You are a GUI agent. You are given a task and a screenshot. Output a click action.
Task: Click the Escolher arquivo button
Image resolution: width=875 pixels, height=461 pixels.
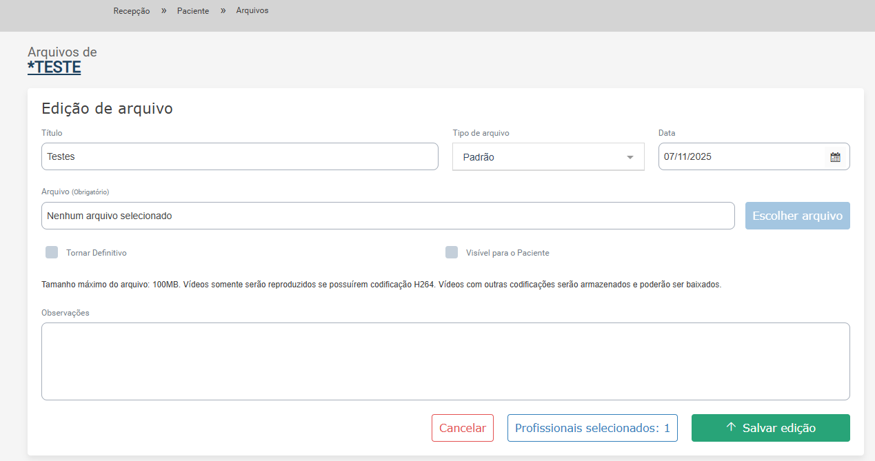coord(797,216)
